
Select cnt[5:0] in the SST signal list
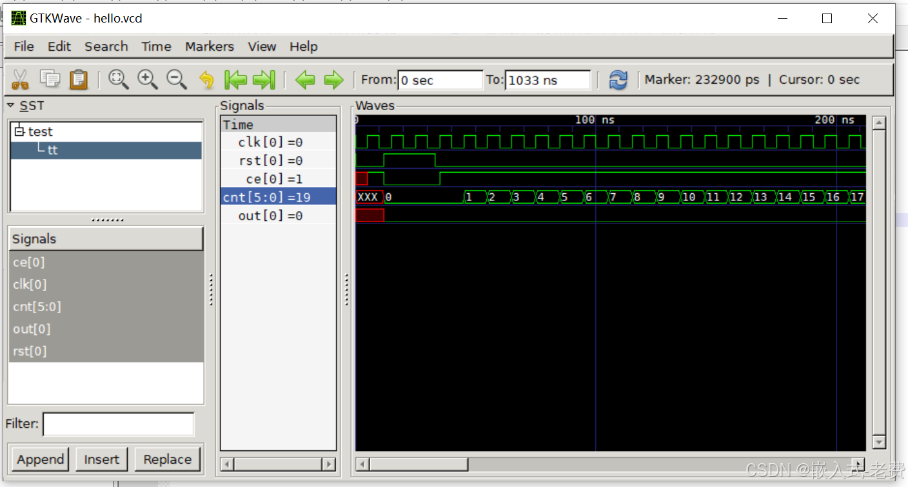(x=106, y=307)
